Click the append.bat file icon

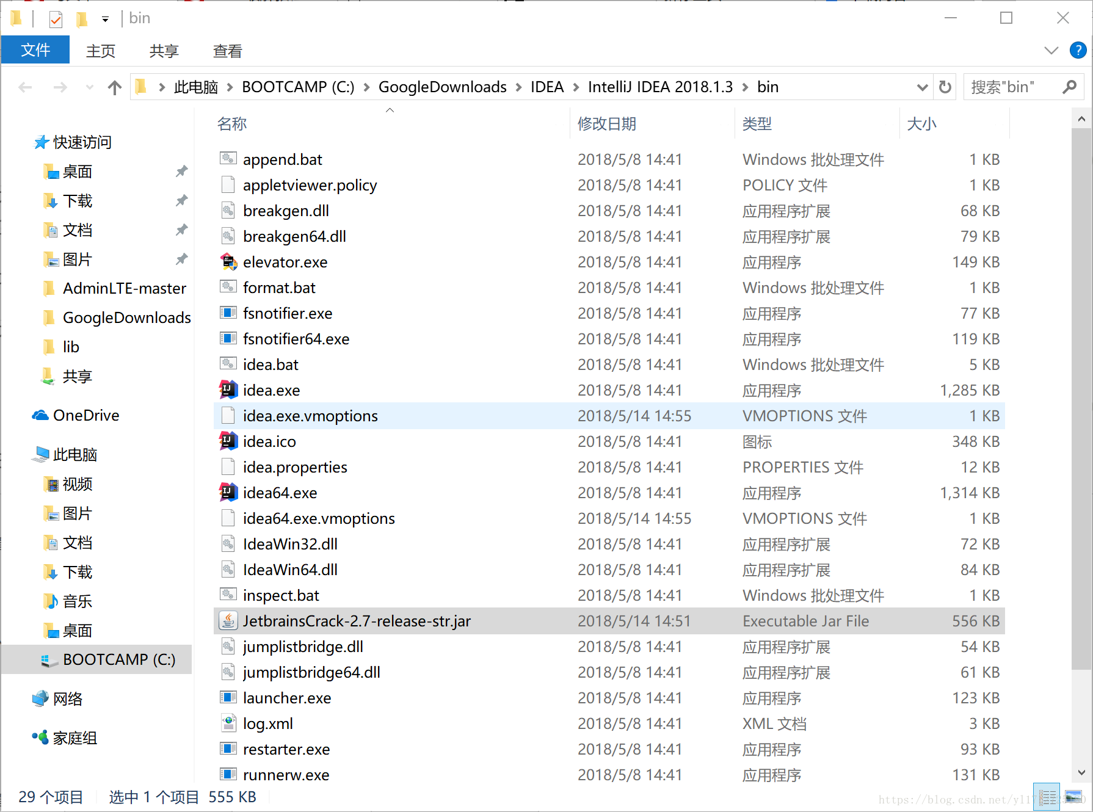(228, 159)
